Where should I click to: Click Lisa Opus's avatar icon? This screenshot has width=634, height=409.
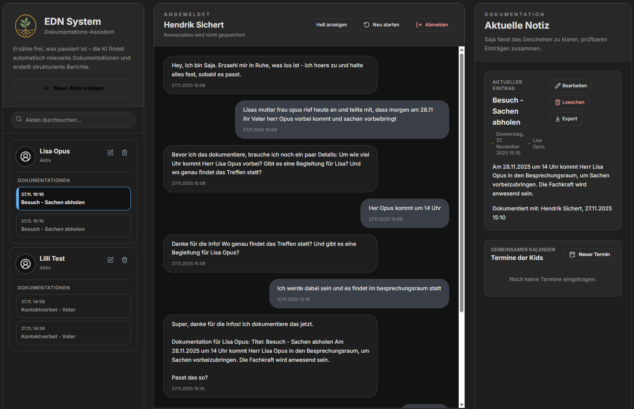coord(25,156)
